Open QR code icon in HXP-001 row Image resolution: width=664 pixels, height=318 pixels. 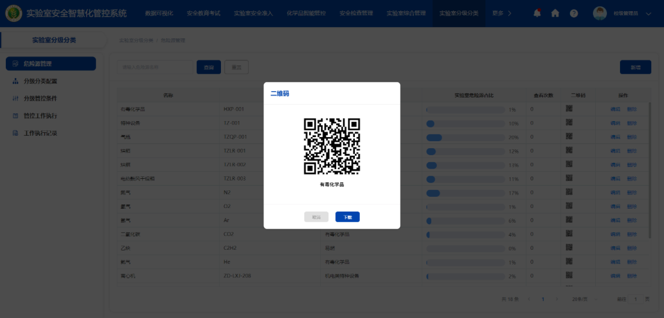point(569,109)
